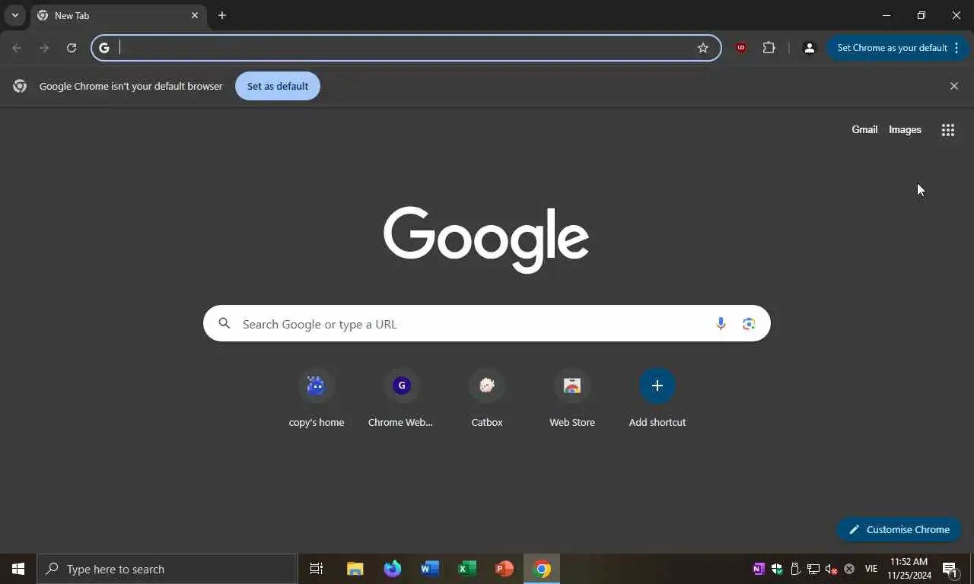Open the Windows Start menu

[18, 569]
